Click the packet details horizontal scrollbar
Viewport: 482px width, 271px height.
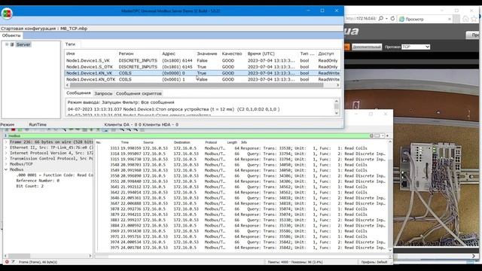point(48,256)
